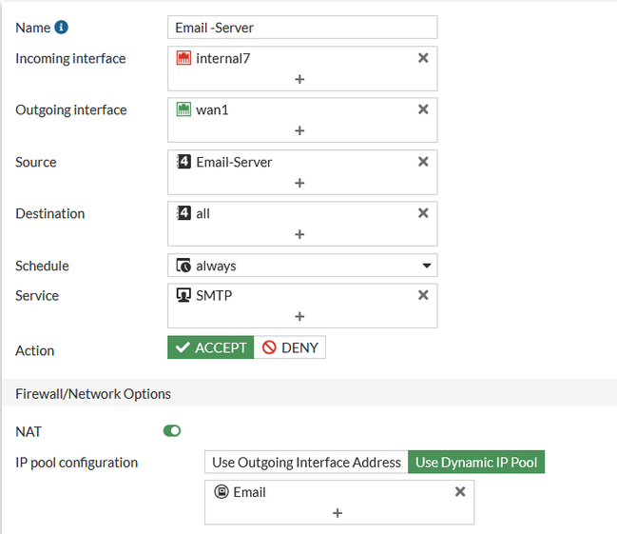Open the Schedule dropdown
617x534 pixels.
point(302,266)
